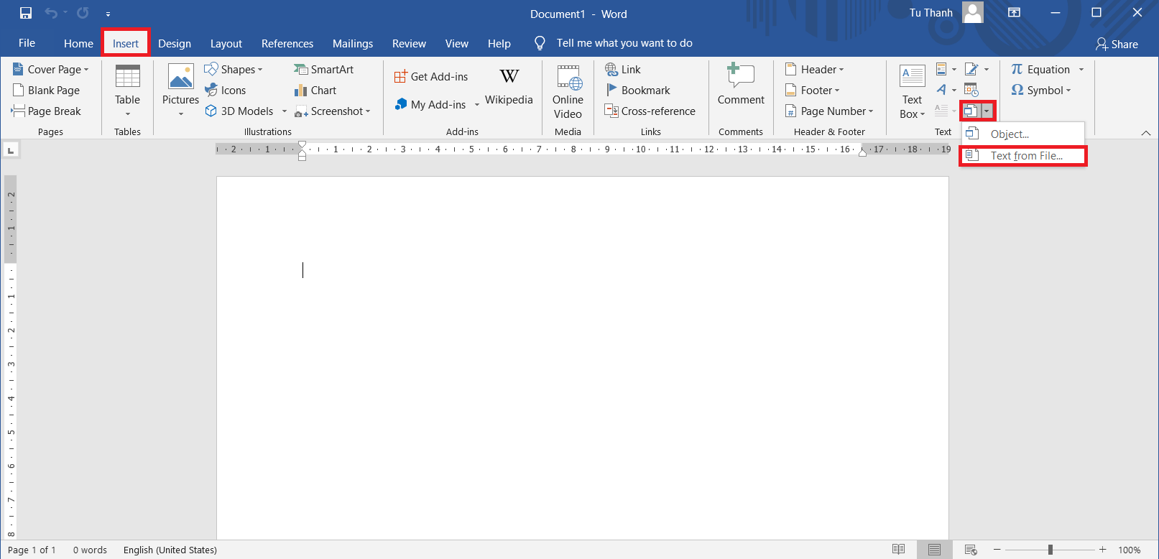
Task: Insert a Chart from Illustrations
Action: (x=315, y=91)
